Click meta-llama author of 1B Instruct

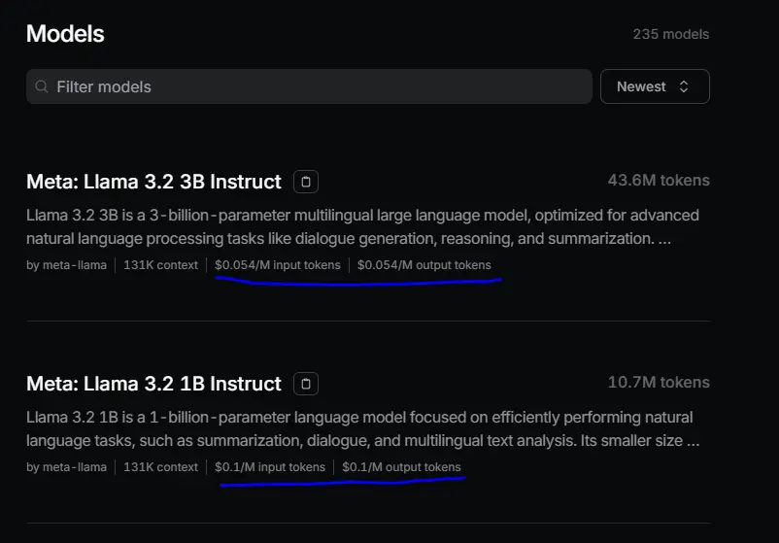pos(75,467)
